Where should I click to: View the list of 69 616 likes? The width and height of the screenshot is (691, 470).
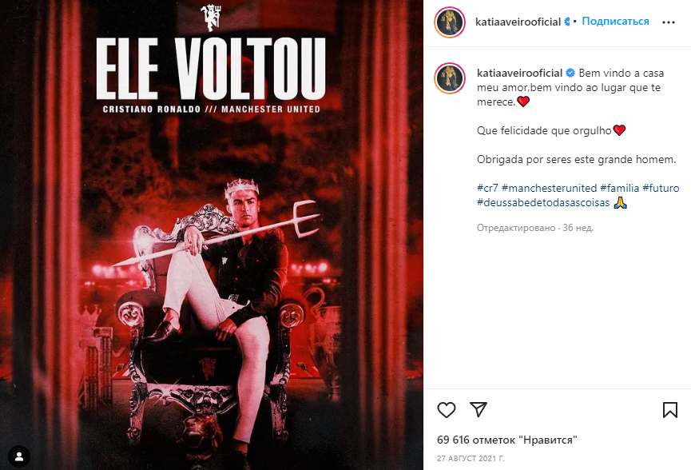point(506,440)
